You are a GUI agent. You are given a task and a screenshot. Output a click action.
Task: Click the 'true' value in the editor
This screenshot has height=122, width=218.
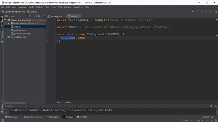[x=81, y=38]
